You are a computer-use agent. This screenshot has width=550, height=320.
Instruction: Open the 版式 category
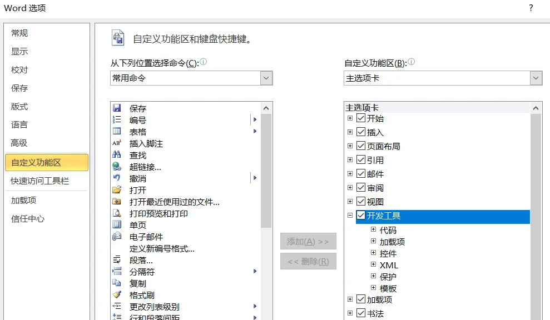19,107
